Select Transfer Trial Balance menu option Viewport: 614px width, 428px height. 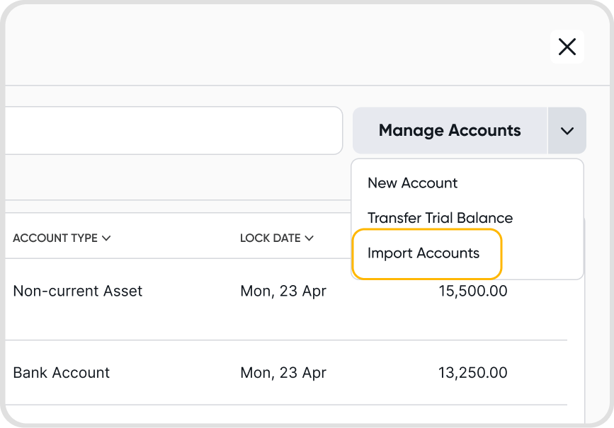(x=440, y=218)
